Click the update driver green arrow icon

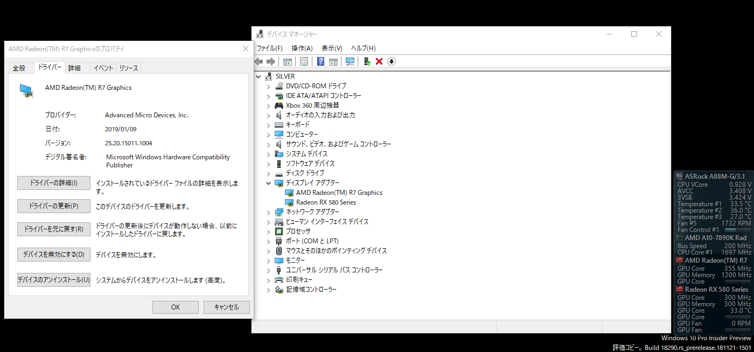coord(367,61)
